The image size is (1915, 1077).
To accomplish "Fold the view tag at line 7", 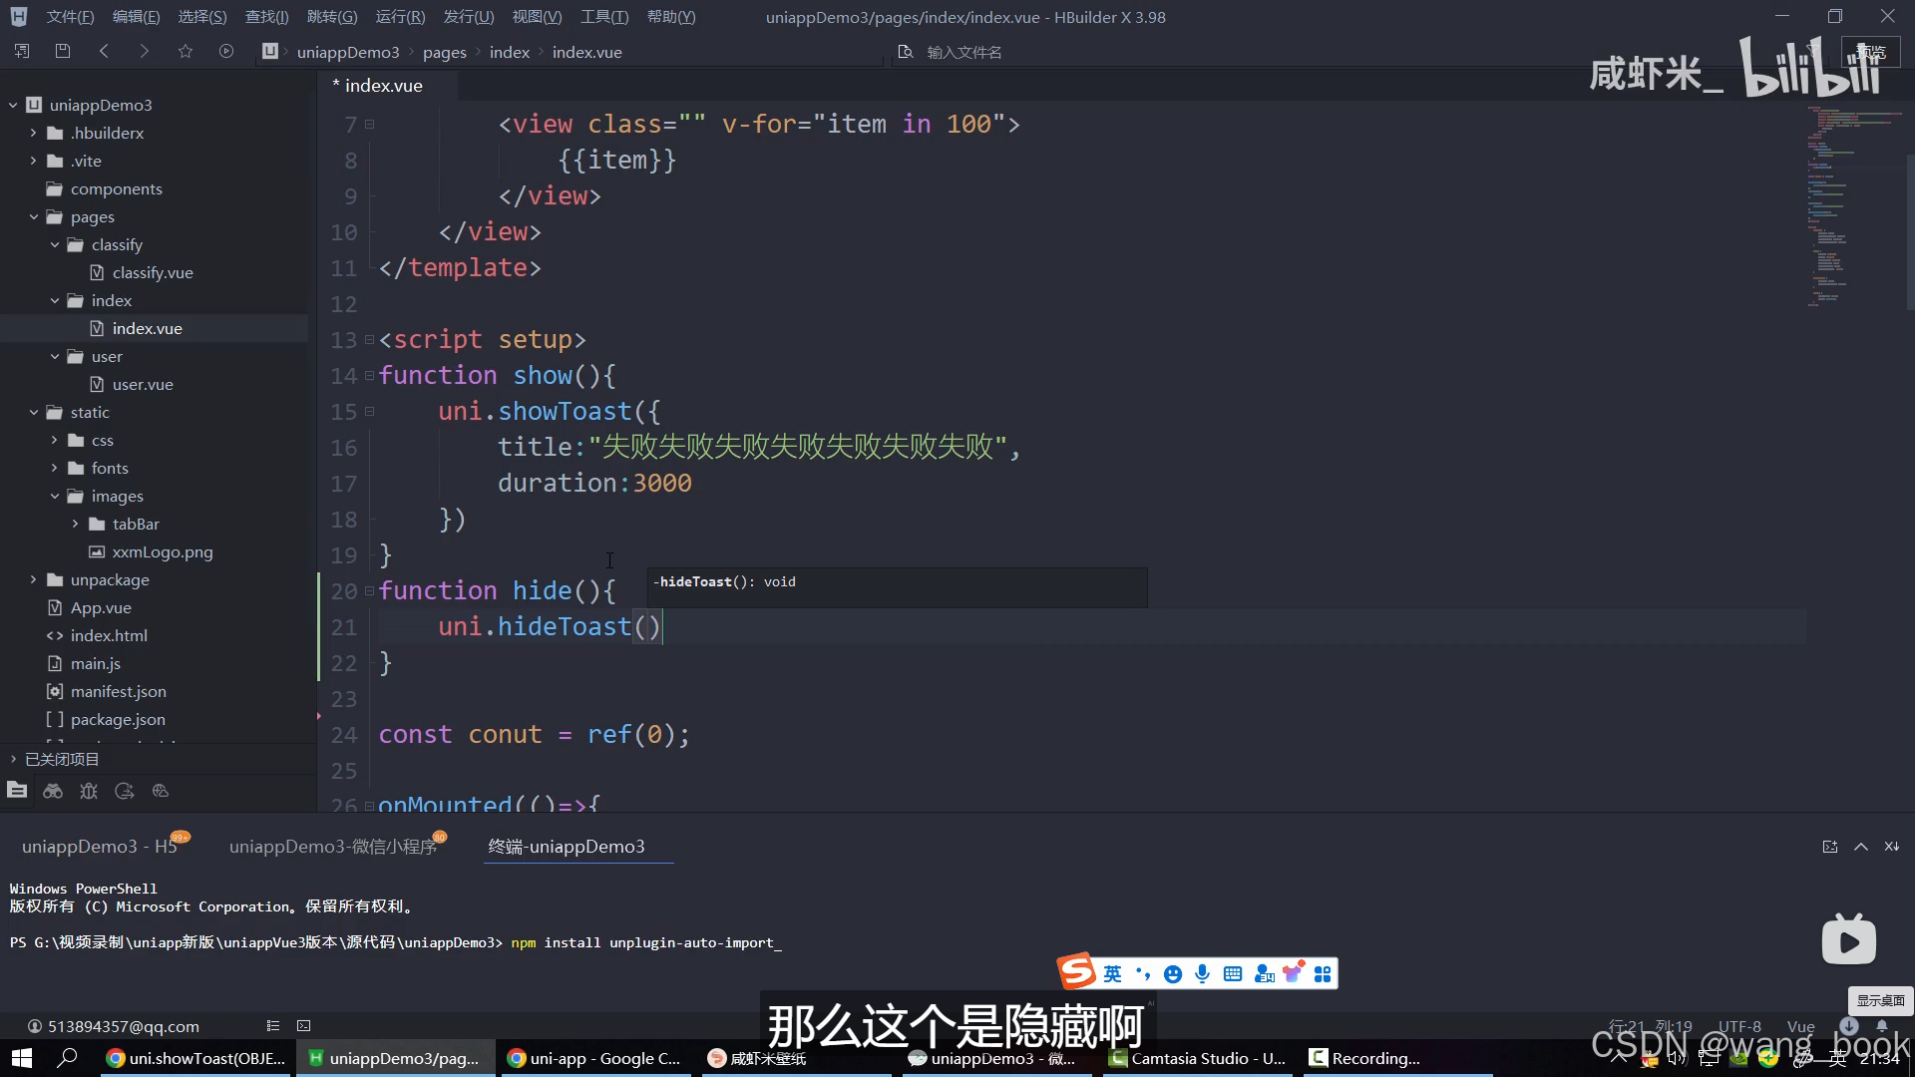I will [370, 125].
